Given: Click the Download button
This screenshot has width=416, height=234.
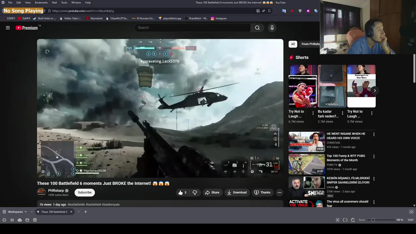Looking at the screenshot, I should coord(237,192).
